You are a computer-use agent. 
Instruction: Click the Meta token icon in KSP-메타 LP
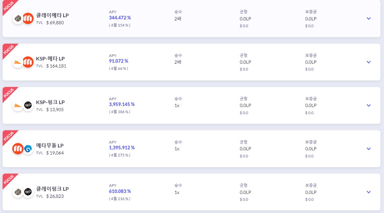(28, 62)
